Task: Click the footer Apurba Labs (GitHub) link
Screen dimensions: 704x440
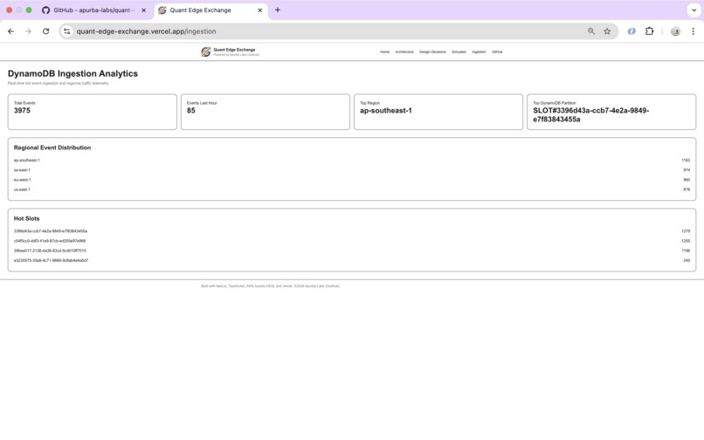Action: pyautogui.click(x=322, y=286)
